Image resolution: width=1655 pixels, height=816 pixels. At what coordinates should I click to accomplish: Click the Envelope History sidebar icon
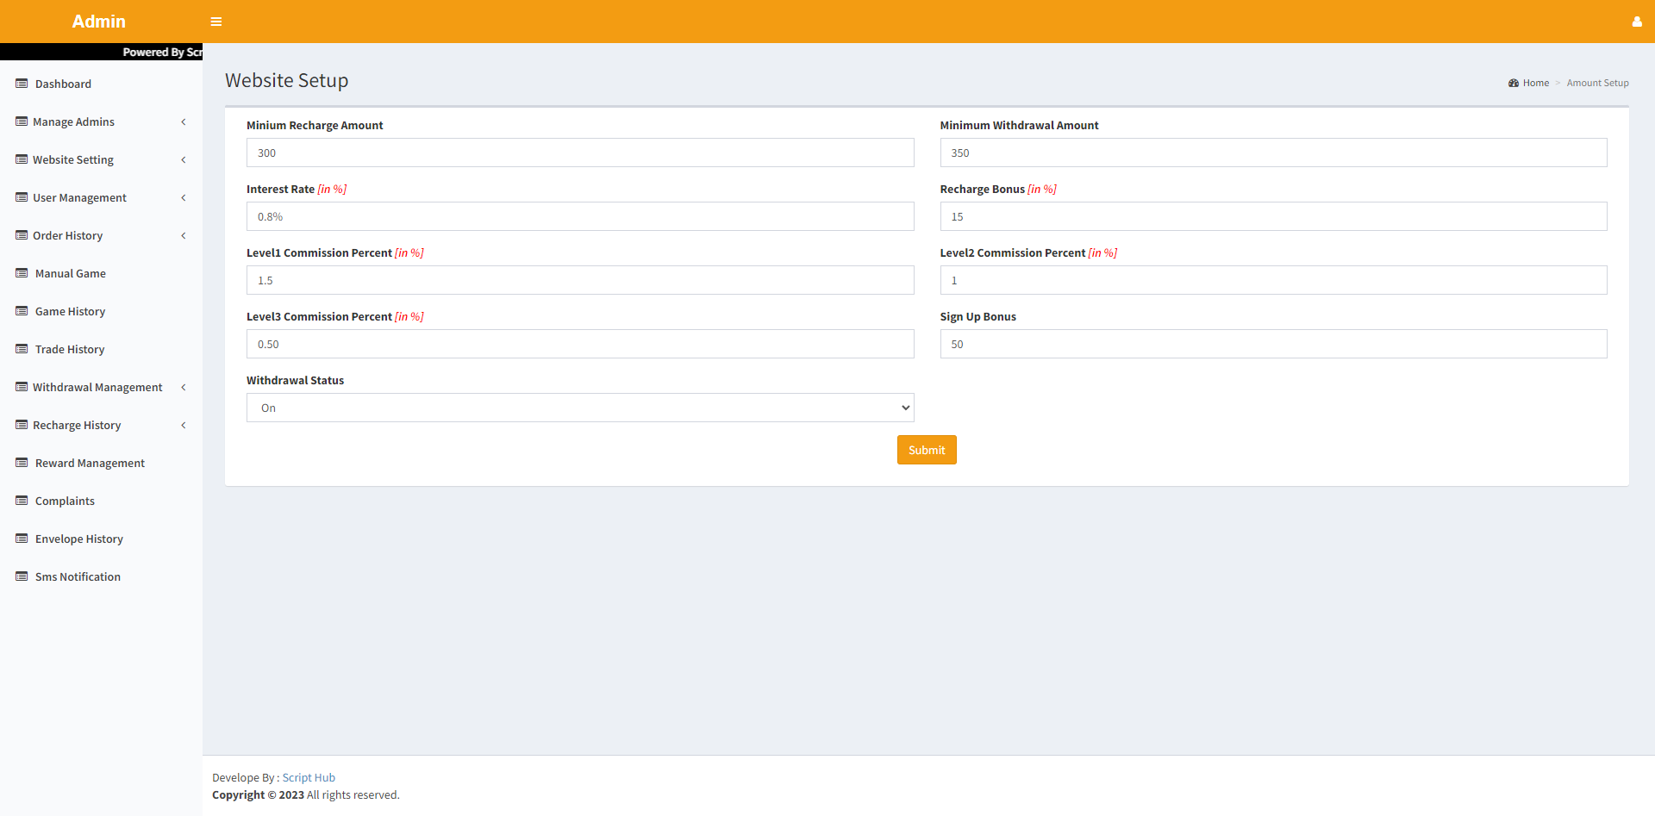(x=22, y=539)
